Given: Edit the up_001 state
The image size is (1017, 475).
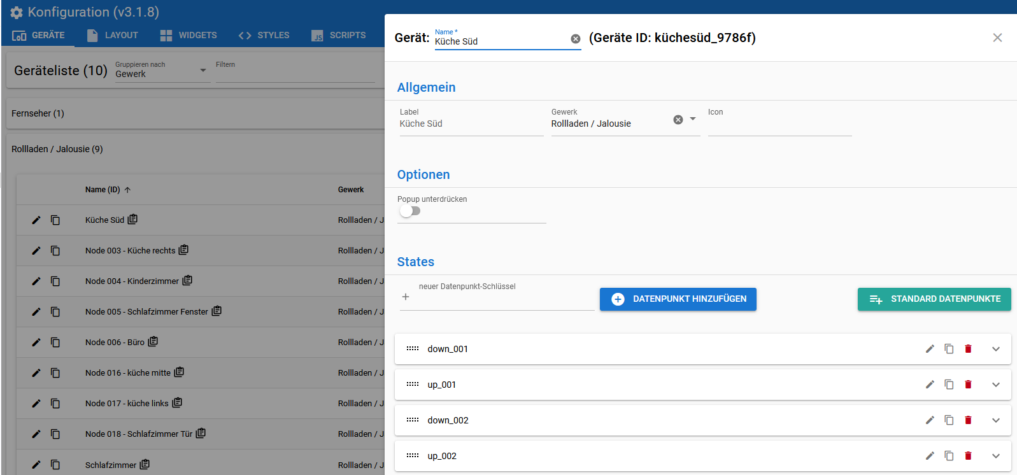Looking at the screenshot, I should coord(930,385).
